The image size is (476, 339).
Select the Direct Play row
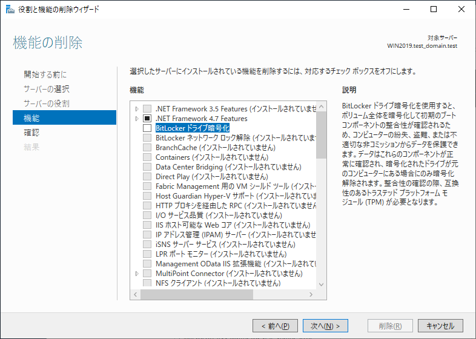pyautogui.click(x=212, y=177)
